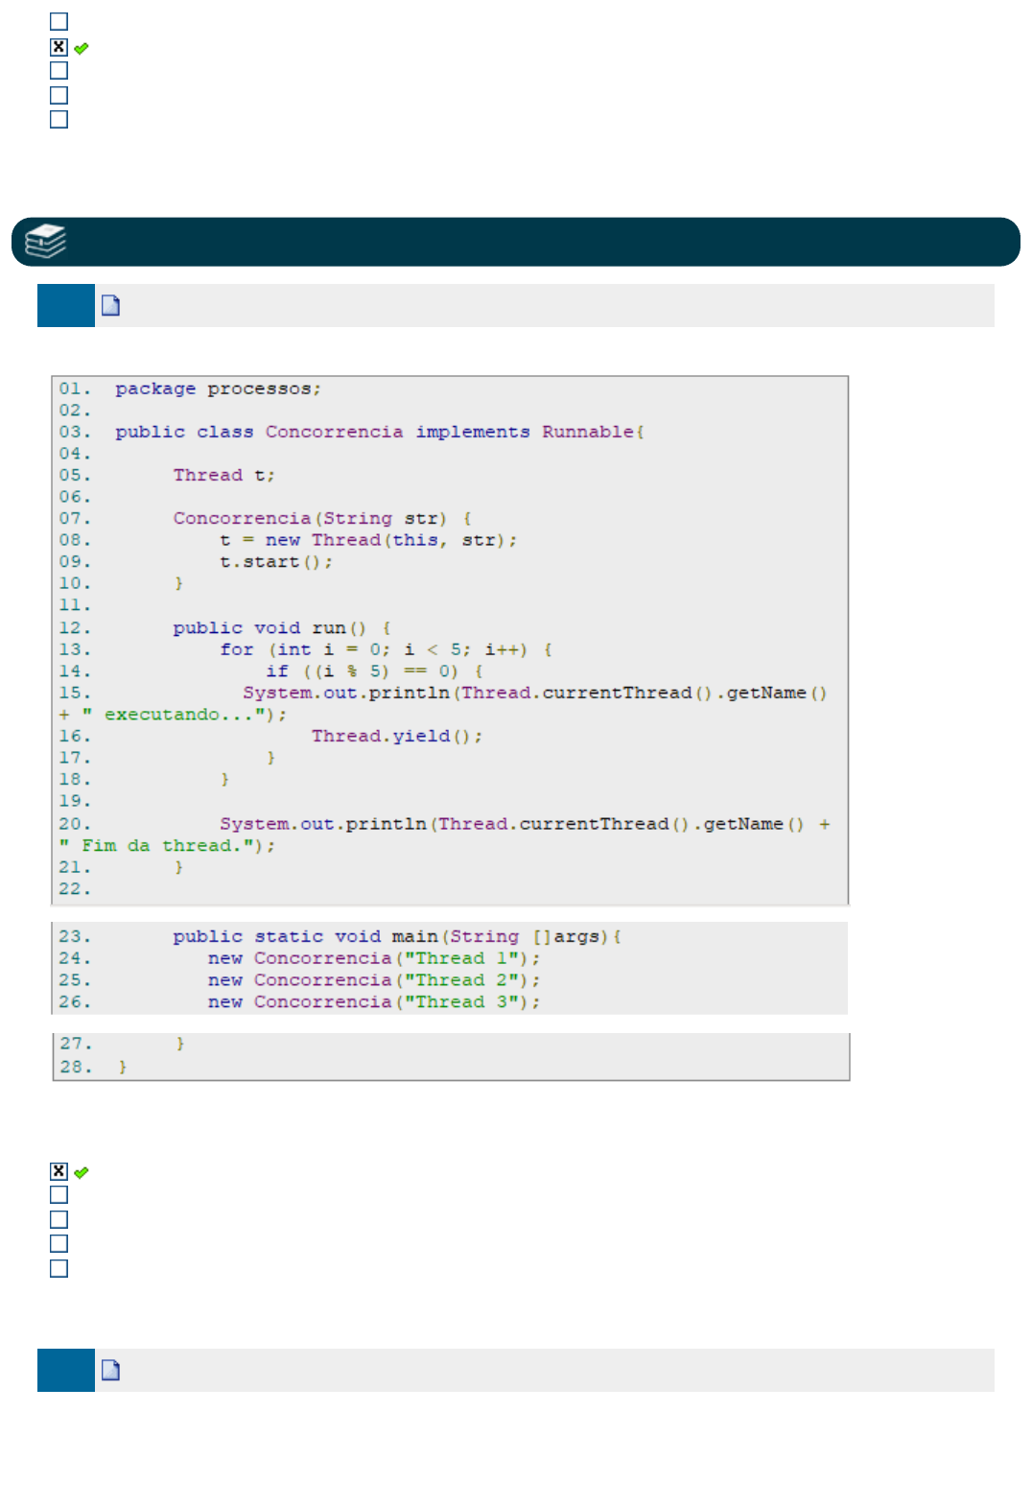Check the fourth checkbox in the top answer group
Image resolution: width=1032 pixels, height=1506 pixels.
coord(59,96)
